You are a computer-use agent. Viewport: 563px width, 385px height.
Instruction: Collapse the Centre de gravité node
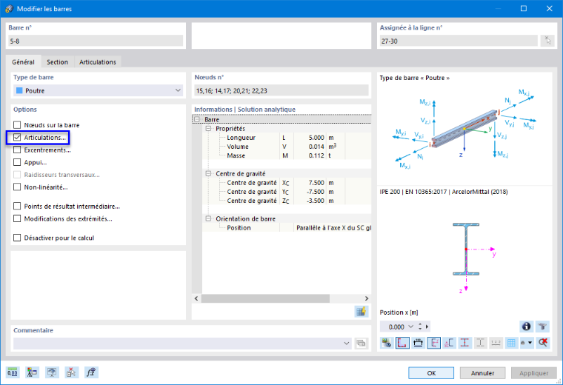point(208,173)
